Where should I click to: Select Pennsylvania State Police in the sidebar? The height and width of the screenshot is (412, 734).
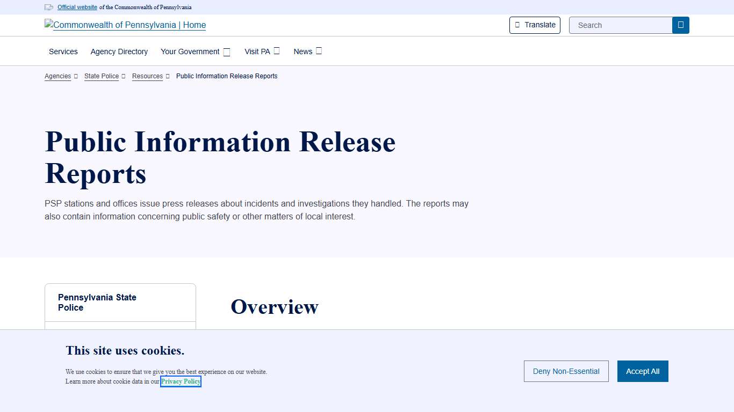97,302
